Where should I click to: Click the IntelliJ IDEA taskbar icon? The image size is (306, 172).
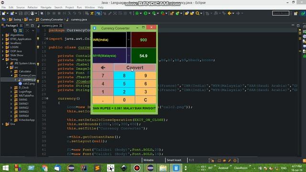tap(84, 168)
